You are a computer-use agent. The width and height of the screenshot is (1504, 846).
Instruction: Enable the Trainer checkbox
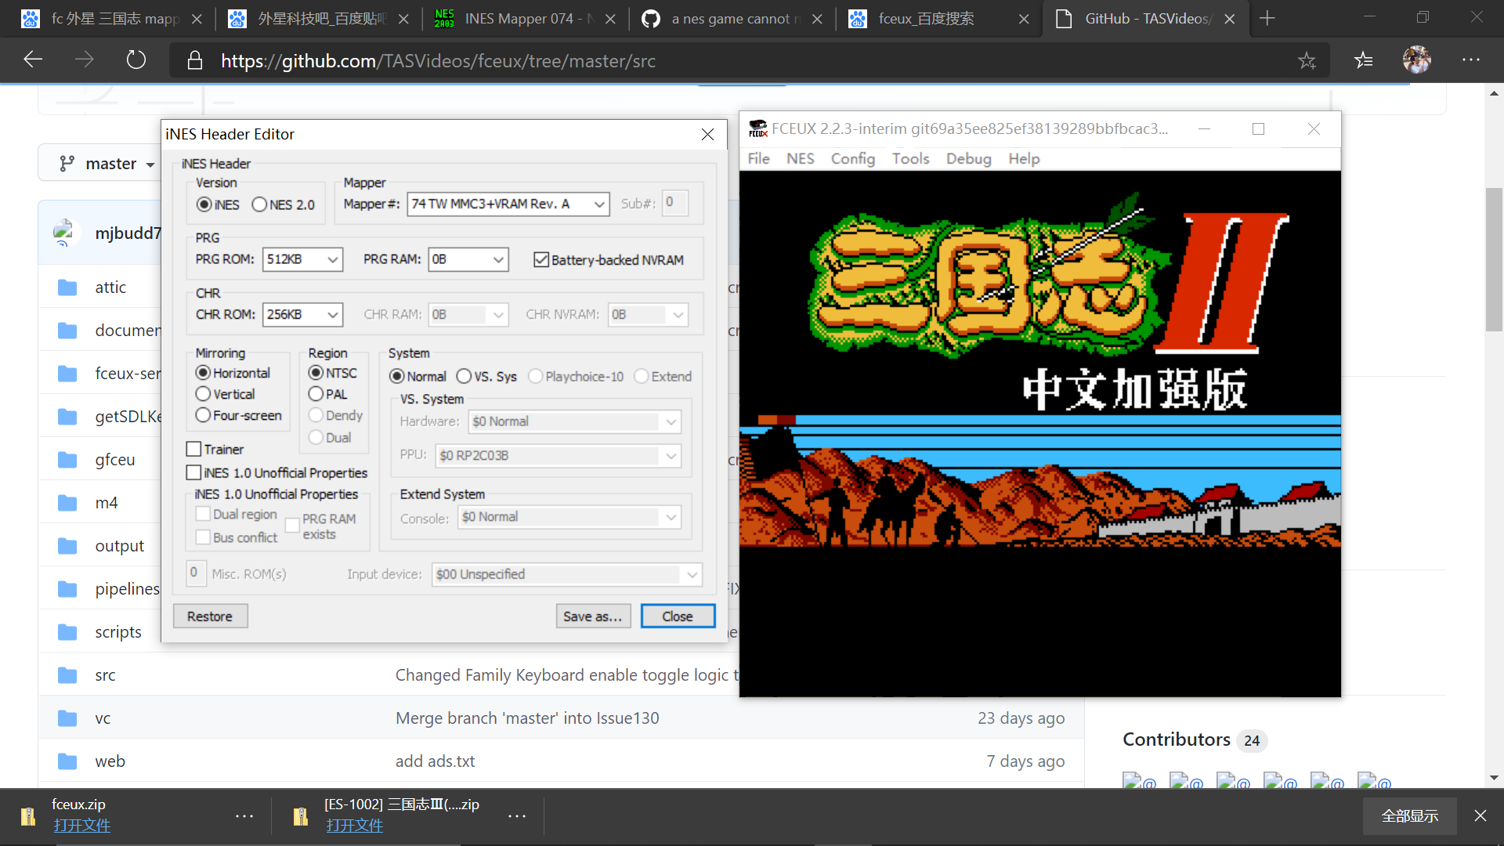(x=194, y=449)
